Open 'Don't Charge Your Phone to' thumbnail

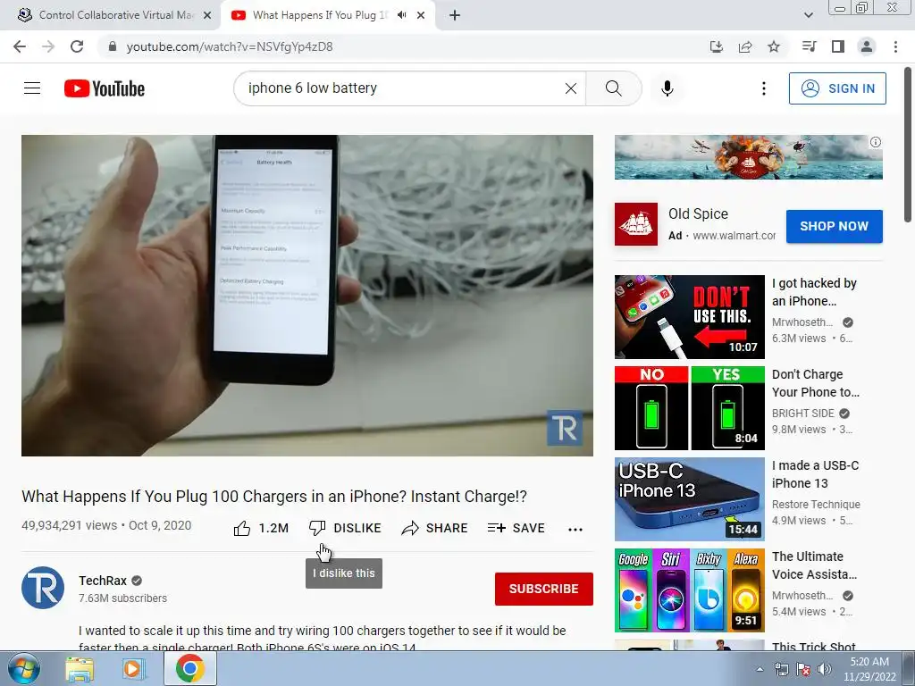(x=689, y=407)
